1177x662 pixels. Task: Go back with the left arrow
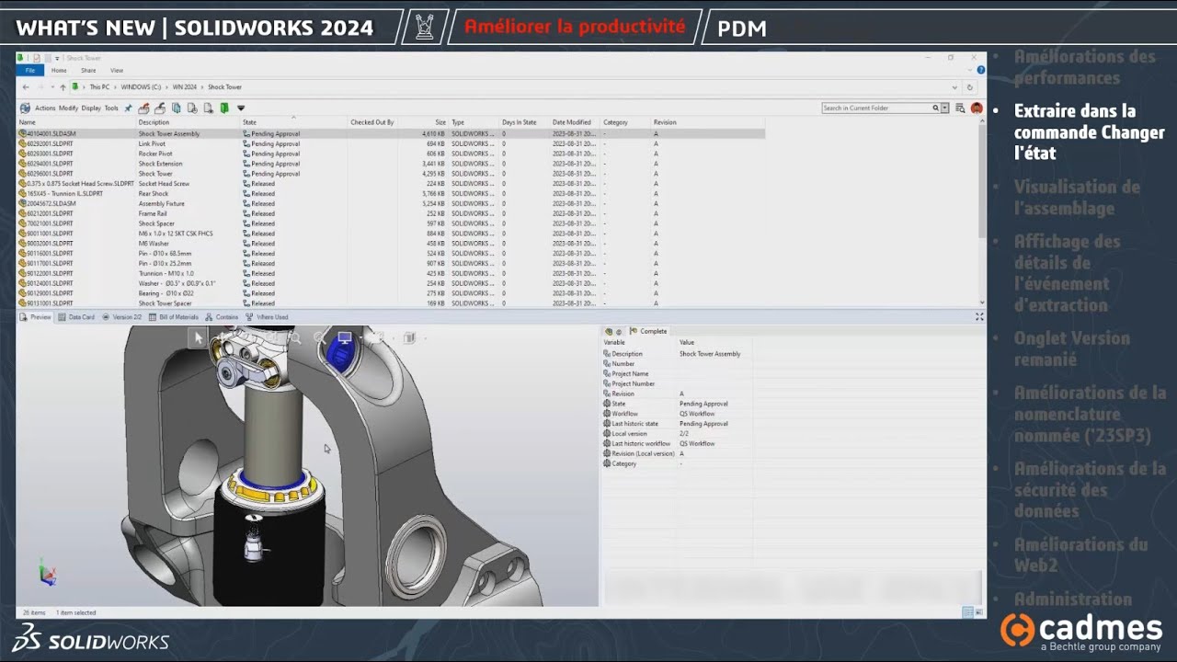pyautogui.click(x=26, y=87)
